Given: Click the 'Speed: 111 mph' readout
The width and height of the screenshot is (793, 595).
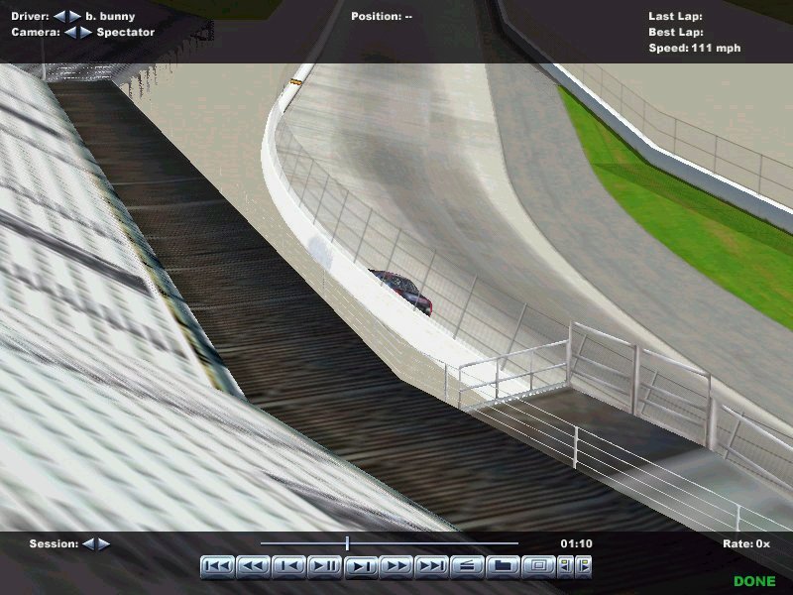Looking at the screenshot, I should coord(695,48).
